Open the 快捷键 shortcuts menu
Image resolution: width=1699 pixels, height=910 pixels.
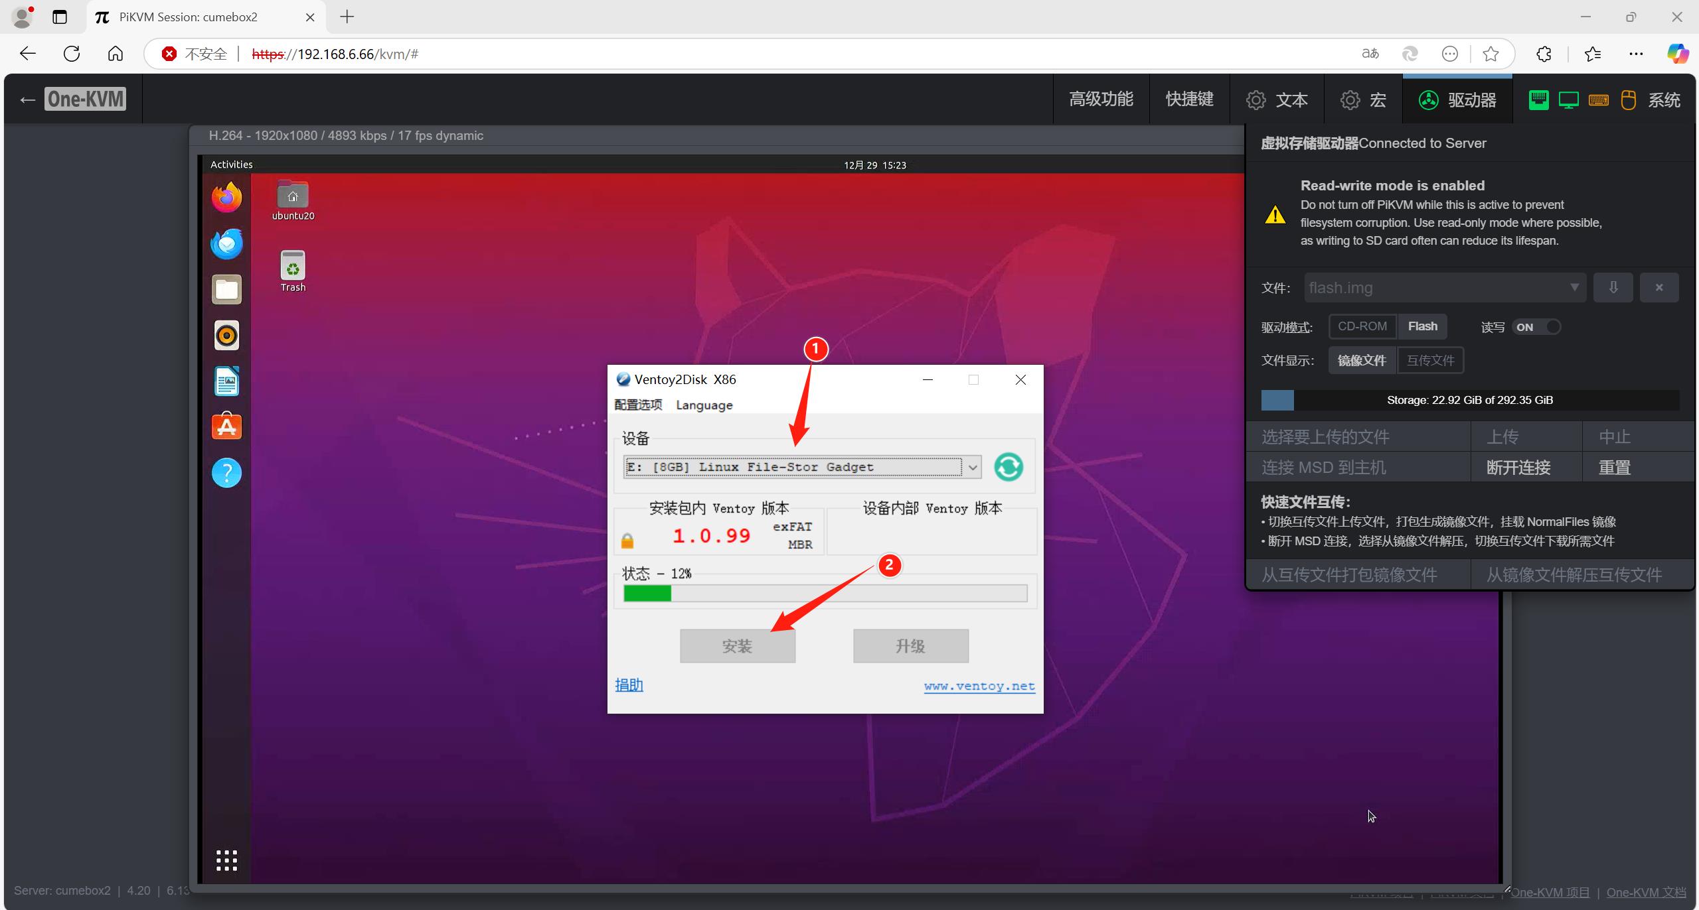[x=1189, y=99]
